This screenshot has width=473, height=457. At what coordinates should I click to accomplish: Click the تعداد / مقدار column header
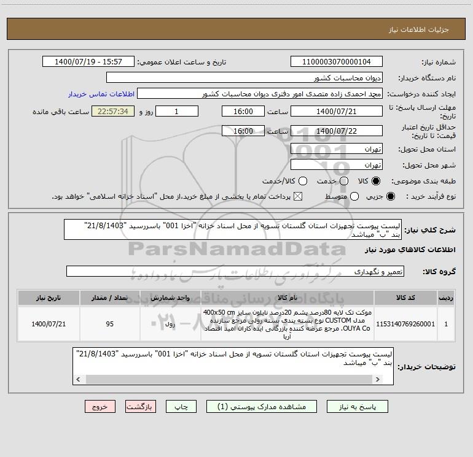tap(110, 298)
